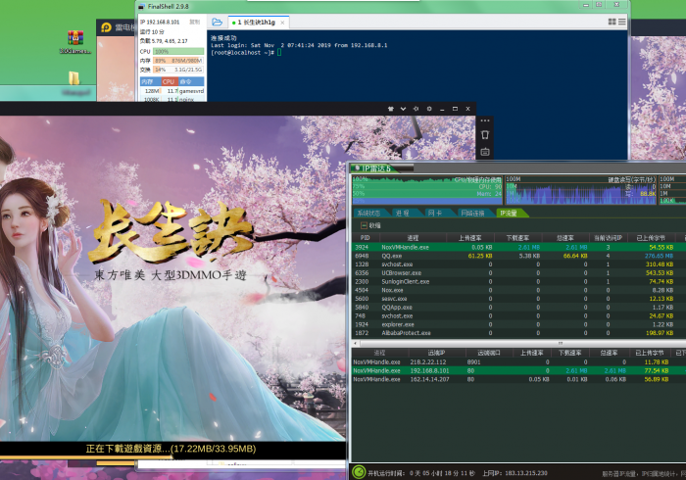Sort the upper table by 下载速率 header
Image resolution: width=686 pixels, height=480 pixels.
point(518,238)
